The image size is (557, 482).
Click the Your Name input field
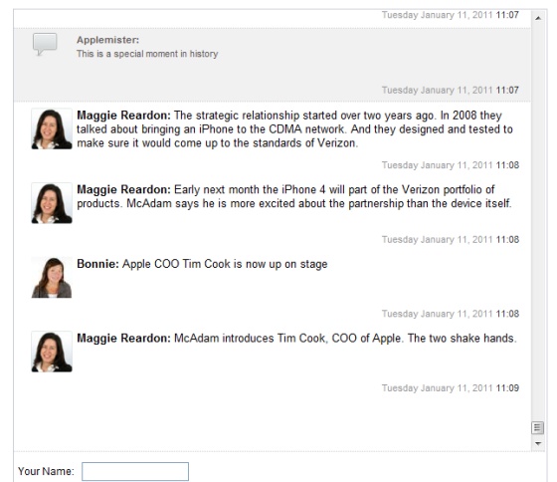(135, 471)
